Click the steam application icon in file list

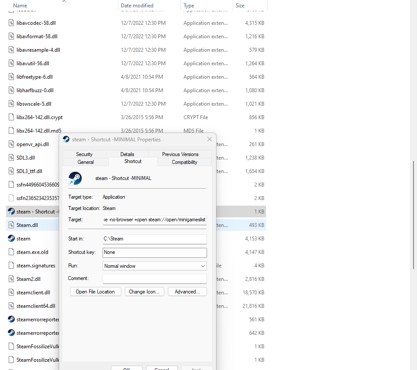coord(11,238)
